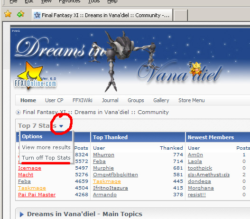Open the View menu

[x=46, y=1]
